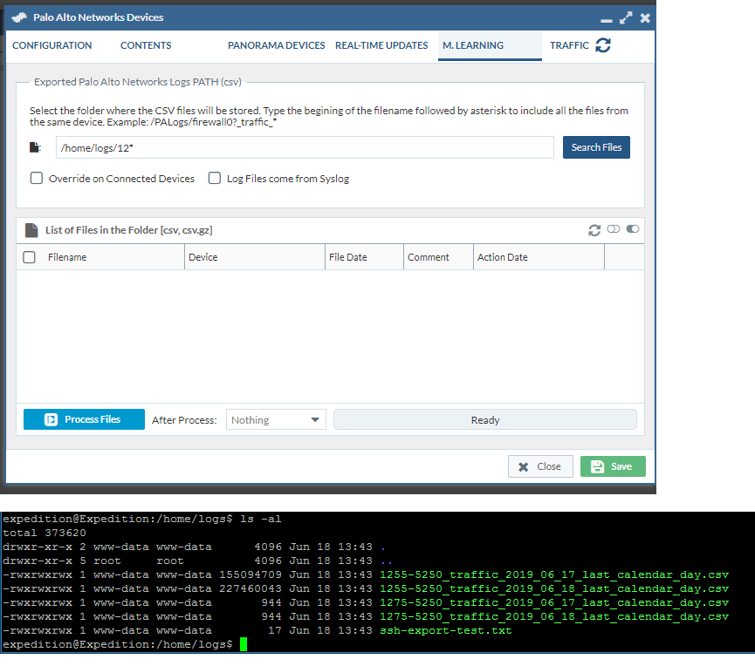Refresh the list of files in the folder

594,230
